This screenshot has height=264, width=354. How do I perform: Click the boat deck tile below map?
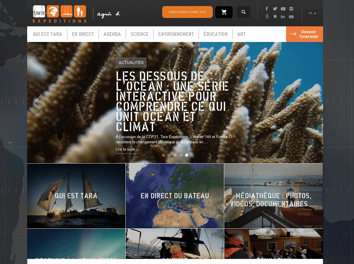coord(175,244)
